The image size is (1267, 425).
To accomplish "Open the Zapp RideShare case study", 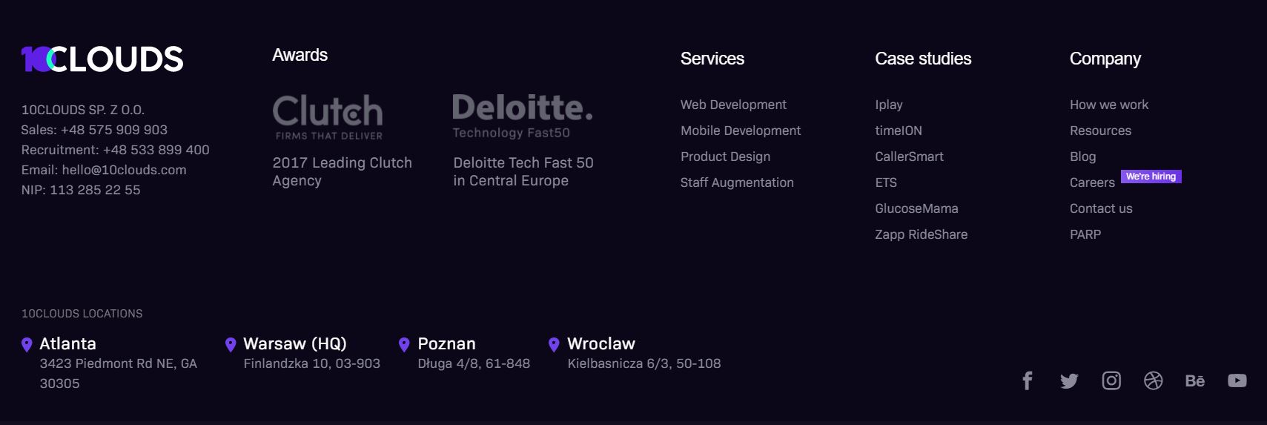I will pyautogui.click(x=921, y=234).
